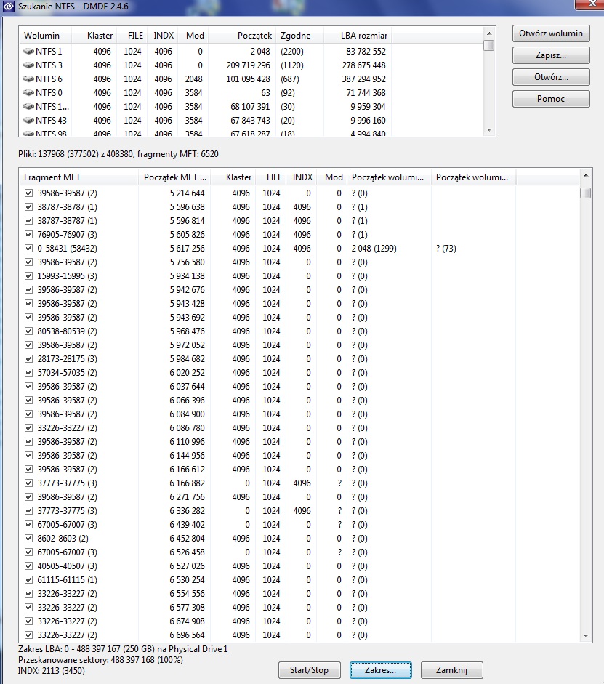This screenshot has height=684, width=604.
Task: Close the dialog with the Zamknij button
Action: click(451, 670)
